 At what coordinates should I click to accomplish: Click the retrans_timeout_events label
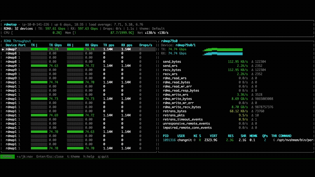183,119
